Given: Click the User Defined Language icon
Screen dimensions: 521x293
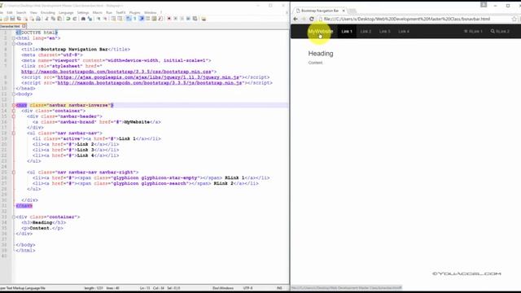Looking at the screenshot, I should (x=147, y=19).
